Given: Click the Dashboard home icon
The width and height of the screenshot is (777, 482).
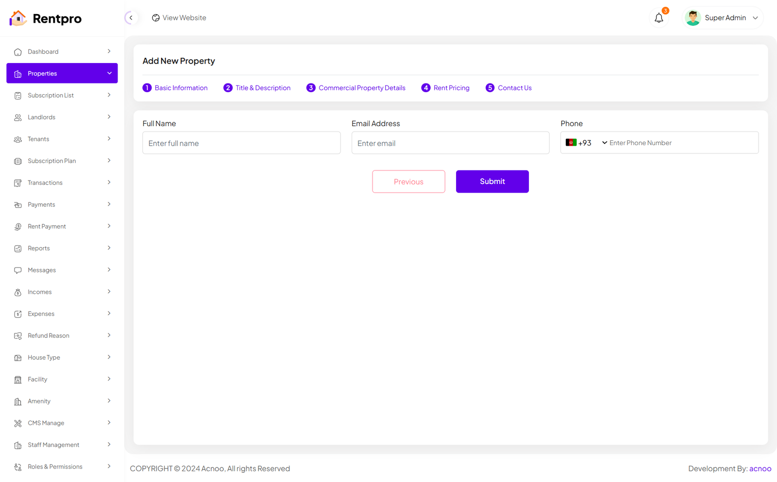Looking at the screenshot, I should point(18,52).
